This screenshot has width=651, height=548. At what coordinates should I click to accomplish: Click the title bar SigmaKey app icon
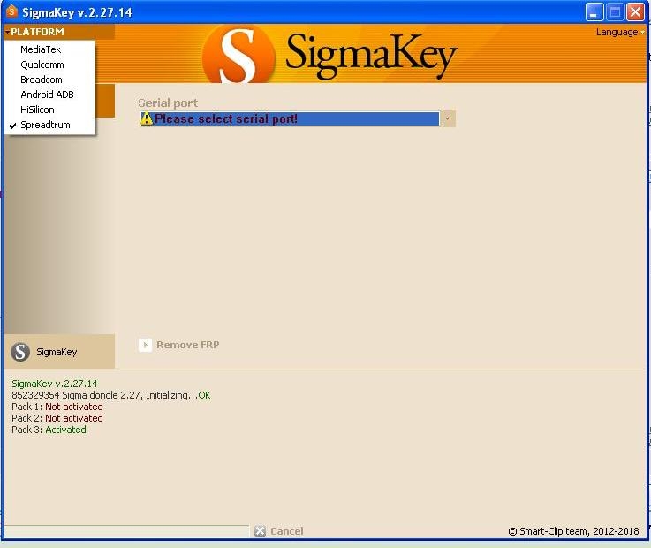click(11, 11)
